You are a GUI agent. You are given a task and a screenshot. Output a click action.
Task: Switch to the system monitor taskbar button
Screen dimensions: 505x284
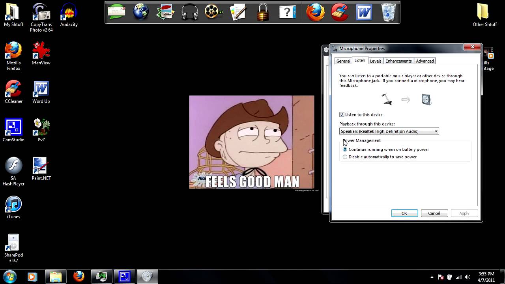(x=101, y=277)
